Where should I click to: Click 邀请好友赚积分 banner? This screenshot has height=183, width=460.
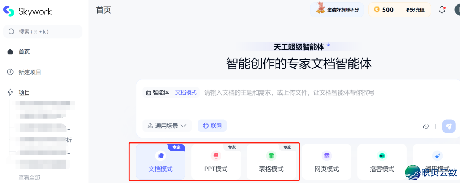pyautogui.click(x=337, y=10)
